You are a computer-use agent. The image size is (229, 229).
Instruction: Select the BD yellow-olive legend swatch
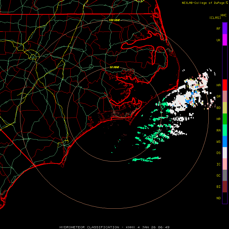[x=225, y=108]
